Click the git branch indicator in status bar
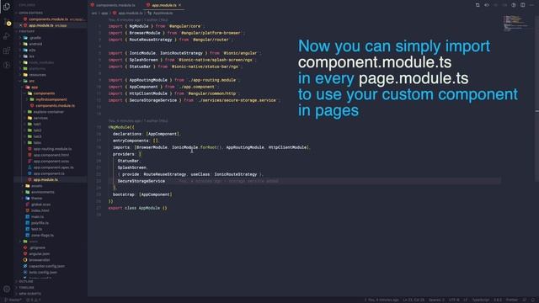This screenshot has width=539, height=303. [13, 300]
